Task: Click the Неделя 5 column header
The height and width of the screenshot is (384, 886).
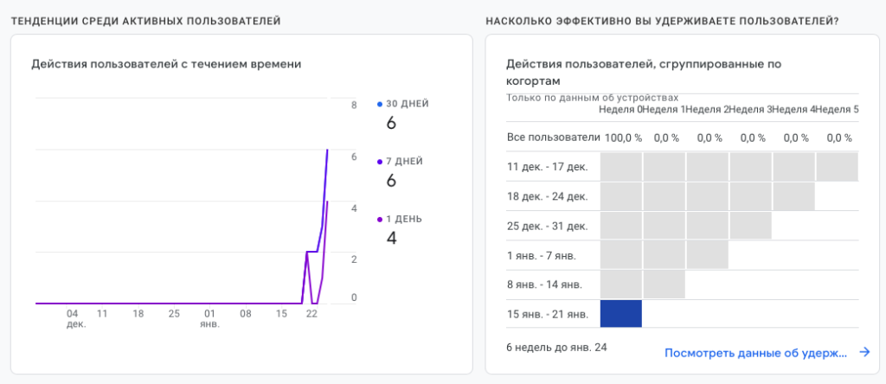Action: (837, 109)
